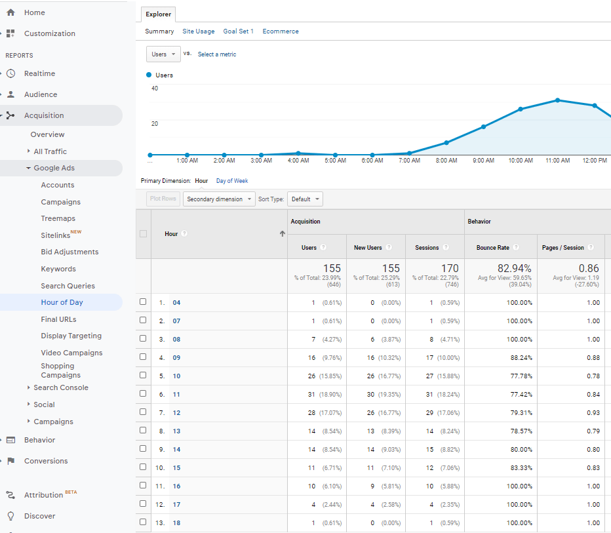This screenshot has width=611, height=533.
Task: Open Discover lightbulb icon
Action: click(x=10, y=516)
